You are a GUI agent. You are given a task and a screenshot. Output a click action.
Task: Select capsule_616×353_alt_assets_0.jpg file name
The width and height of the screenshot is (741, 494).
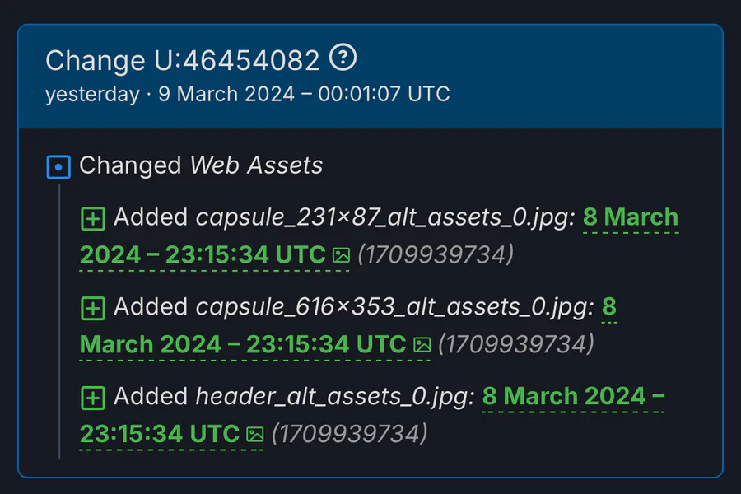click(394, 307)
